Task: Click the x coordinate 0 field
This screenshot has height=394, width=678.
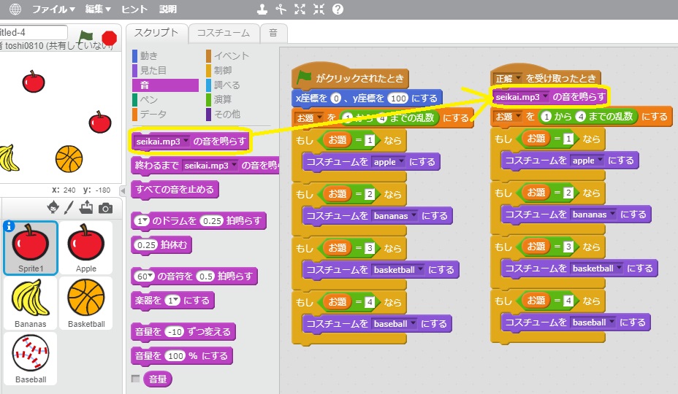Action: click(x=336, y=98)
